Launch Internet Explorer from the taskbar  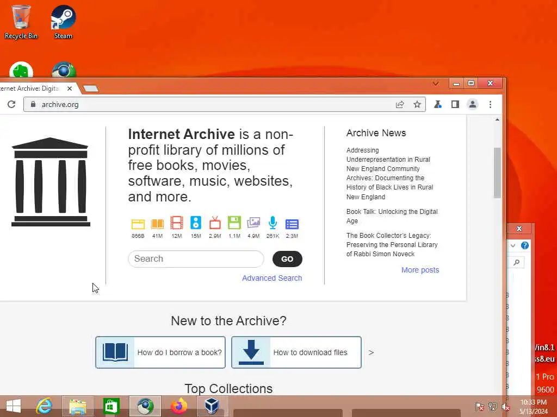(x=45, y=406)
